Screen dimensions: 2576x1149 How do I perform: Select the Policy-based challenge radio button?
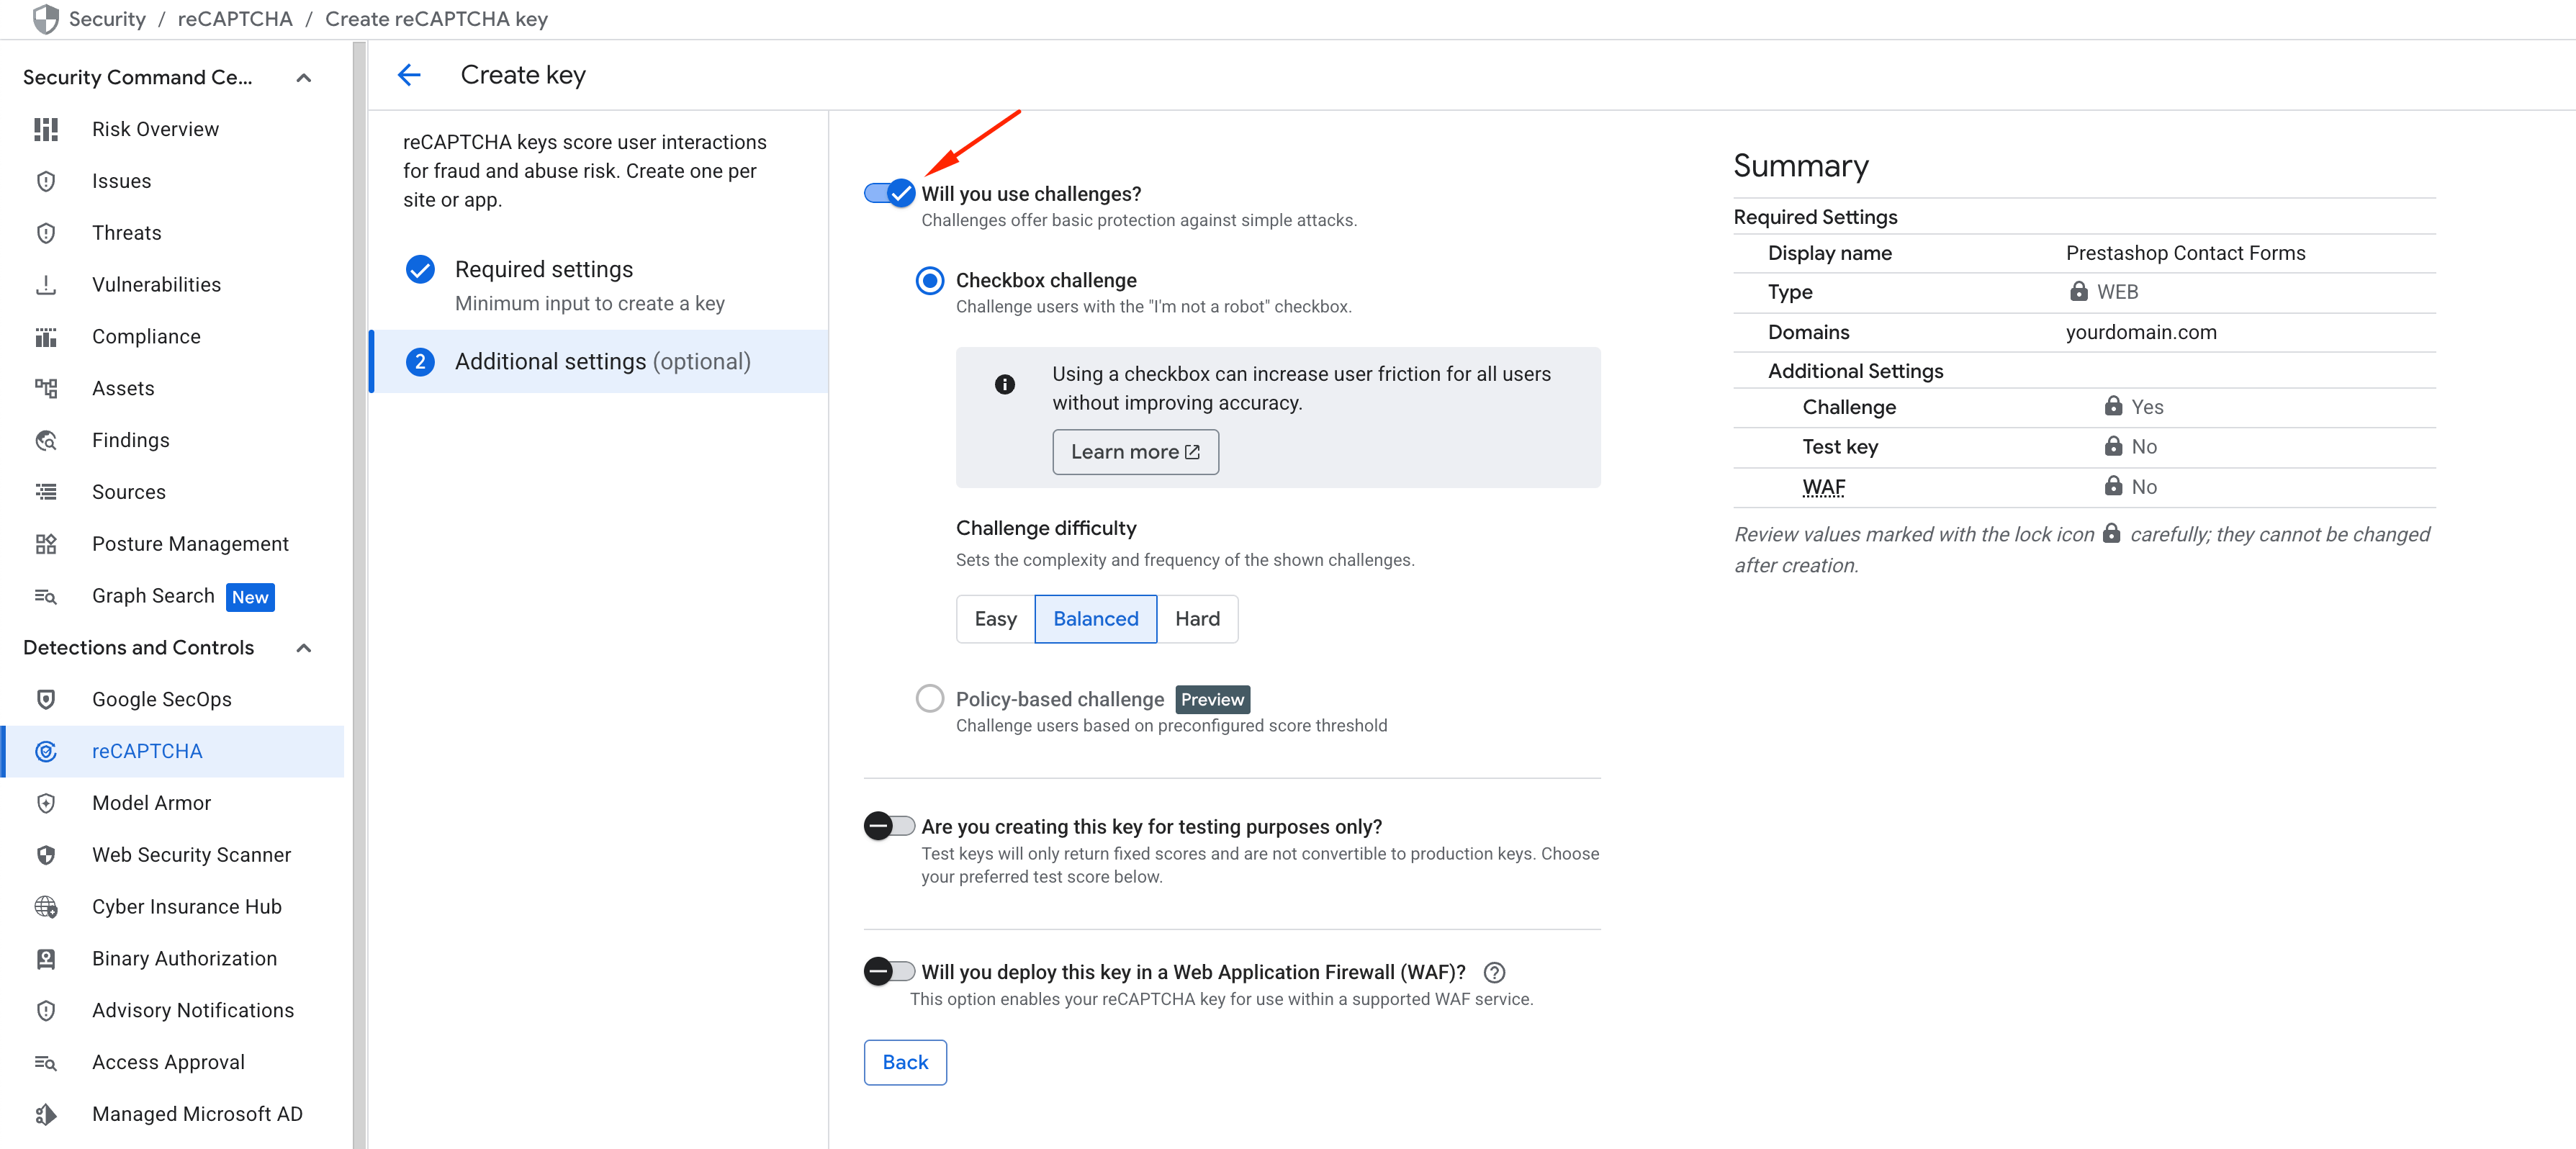point(929,698)
